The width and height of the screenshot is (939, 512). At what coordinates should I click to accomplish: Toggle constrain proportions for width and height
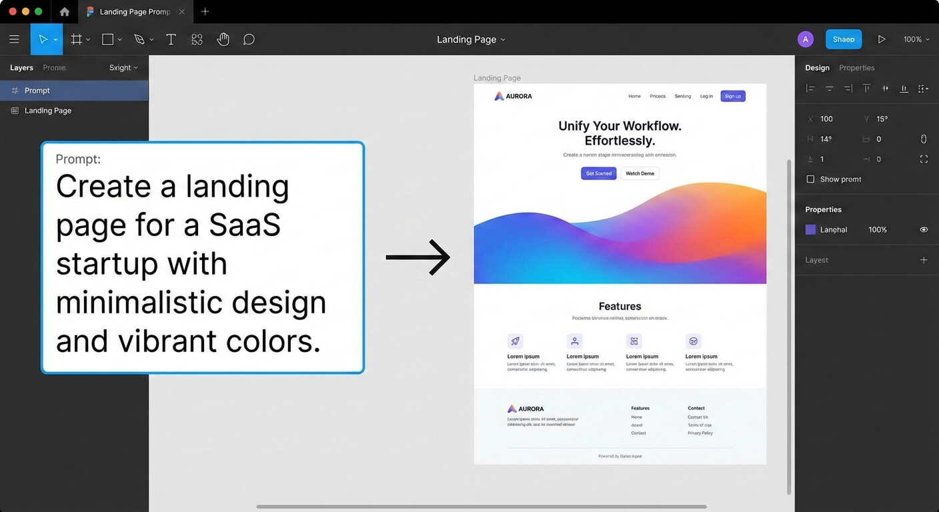coord(924,139)
